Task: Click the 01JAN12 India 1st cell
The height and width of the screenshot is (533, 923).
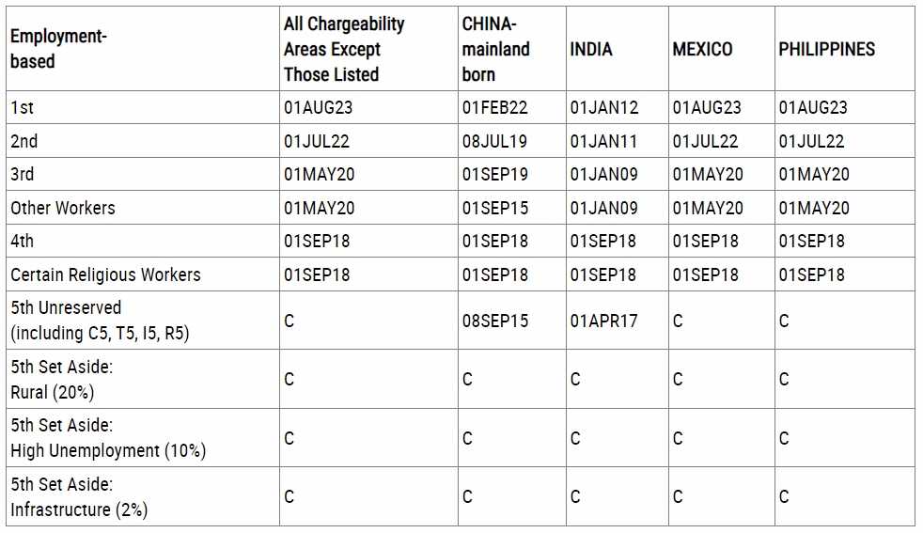Action: coord(604,107)
